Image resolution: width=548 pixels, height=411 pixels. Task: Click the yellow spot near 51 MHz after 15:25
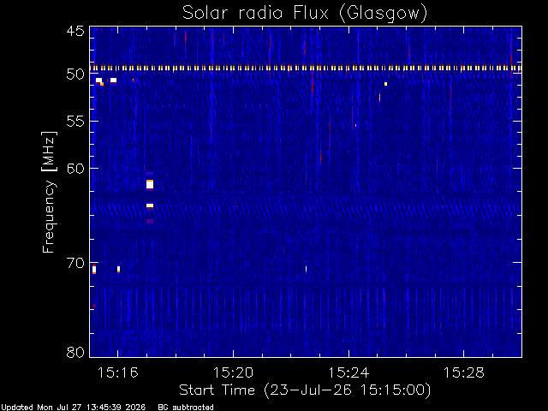coord(385,84)
